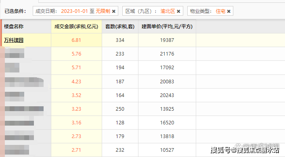Remove the 物业类型 住宅 filter x icon
This screenshot has height=157, width=285.
coord(229,11)
